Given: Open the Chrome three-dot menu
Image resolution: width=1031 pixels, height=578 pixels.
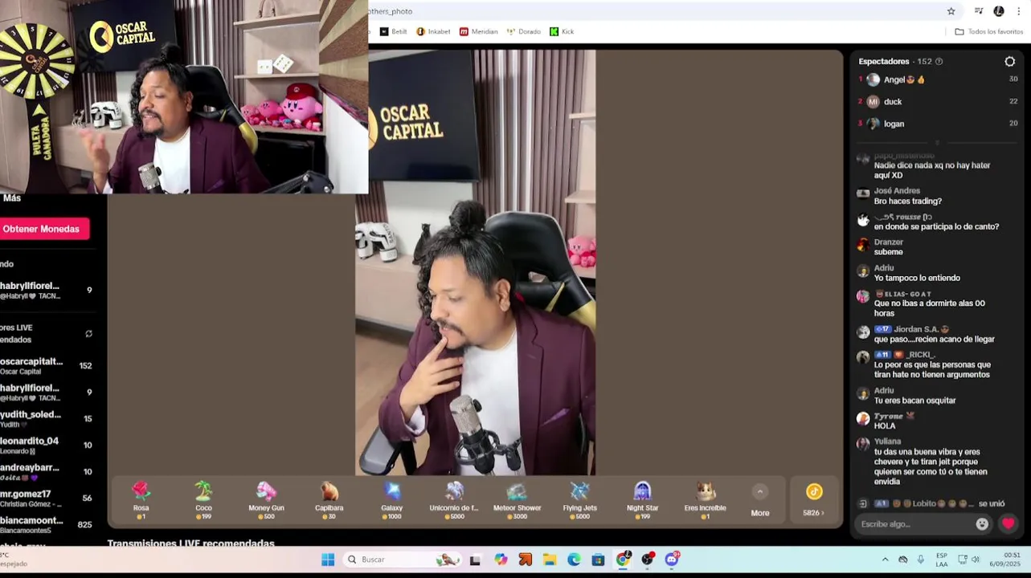Looking at the screenshot, I should click(x=1019, y=11).
